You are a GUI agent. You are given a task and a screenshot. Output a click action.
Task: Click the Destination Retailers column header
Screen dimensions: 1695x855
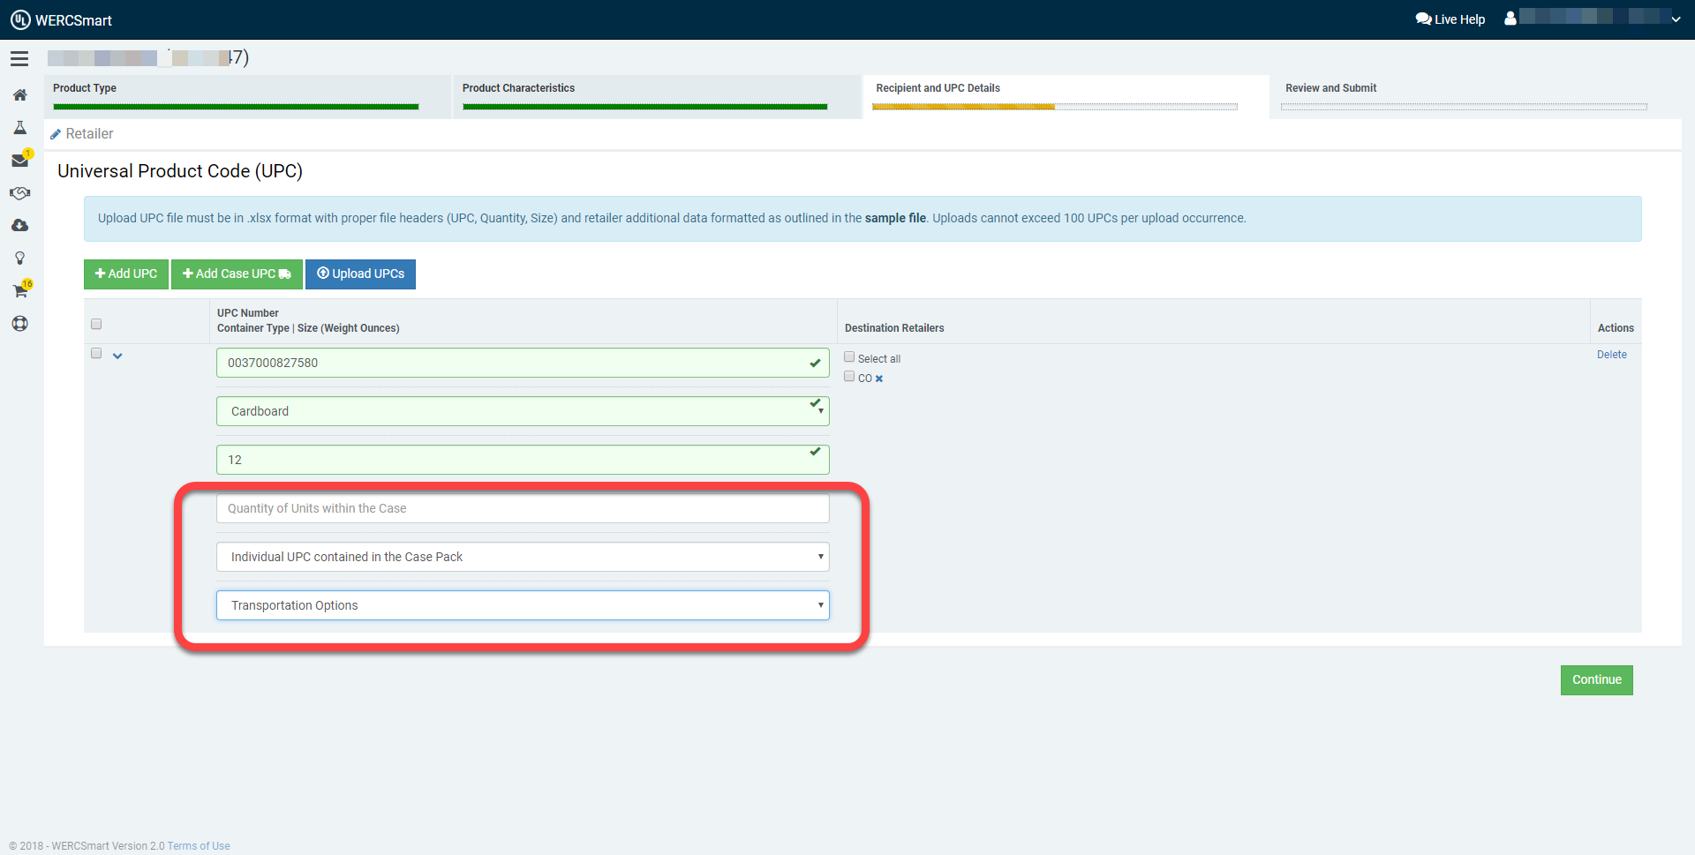click(x=894, y=328)
